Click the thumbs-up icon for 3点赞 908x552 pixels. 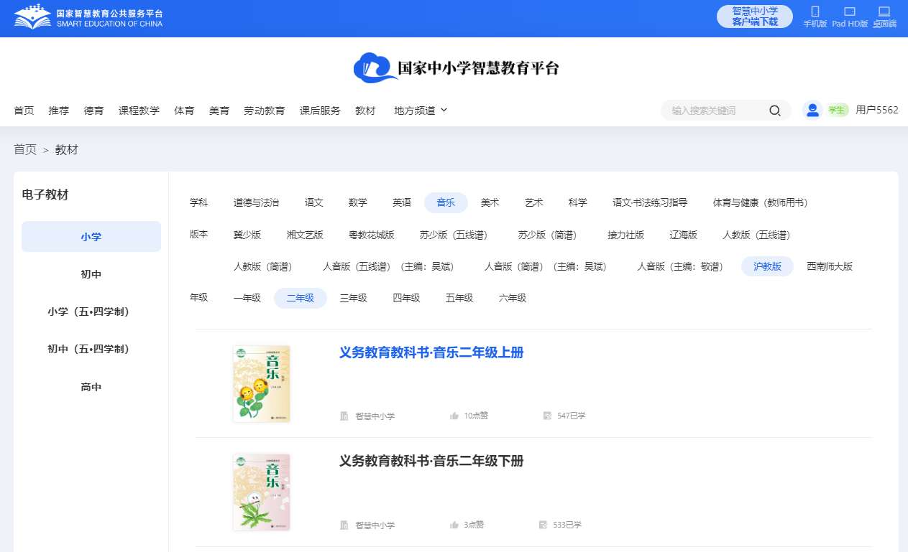454,525
